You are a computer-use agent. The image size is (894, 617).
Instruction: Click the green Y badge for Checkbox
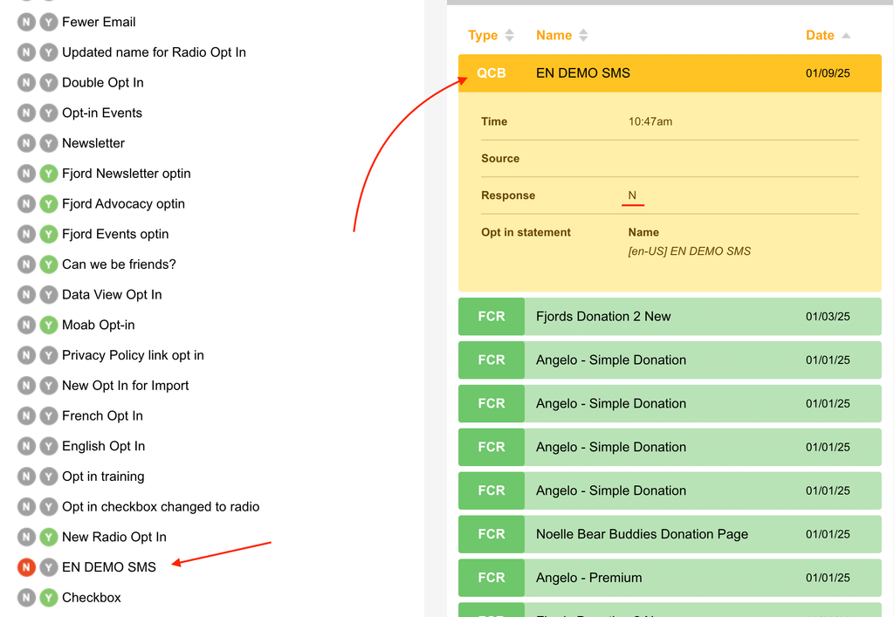49,598
